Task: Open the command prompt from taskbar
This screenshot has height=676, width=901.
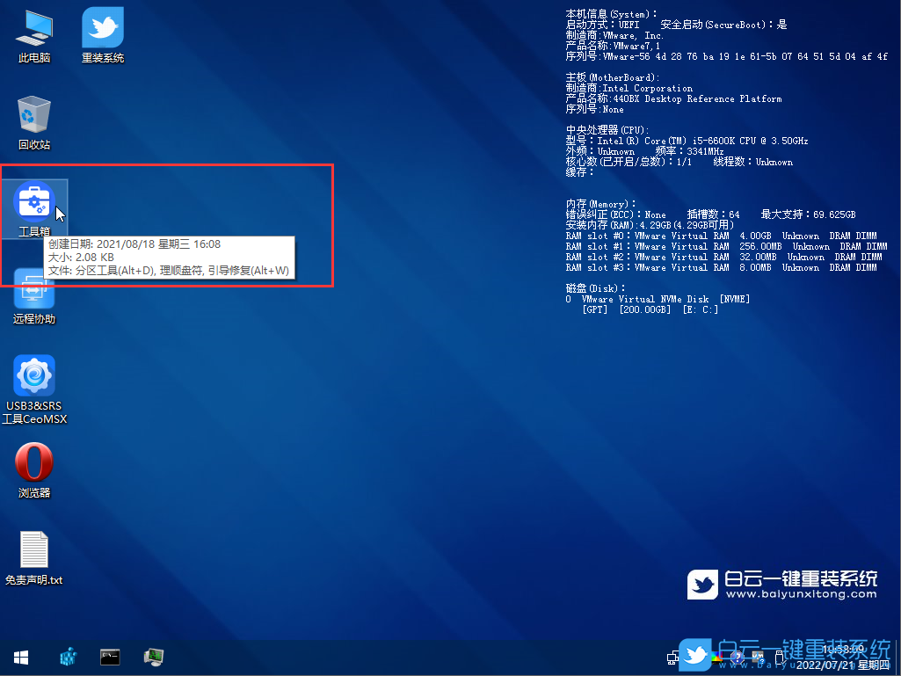Action: coord(110,657)
